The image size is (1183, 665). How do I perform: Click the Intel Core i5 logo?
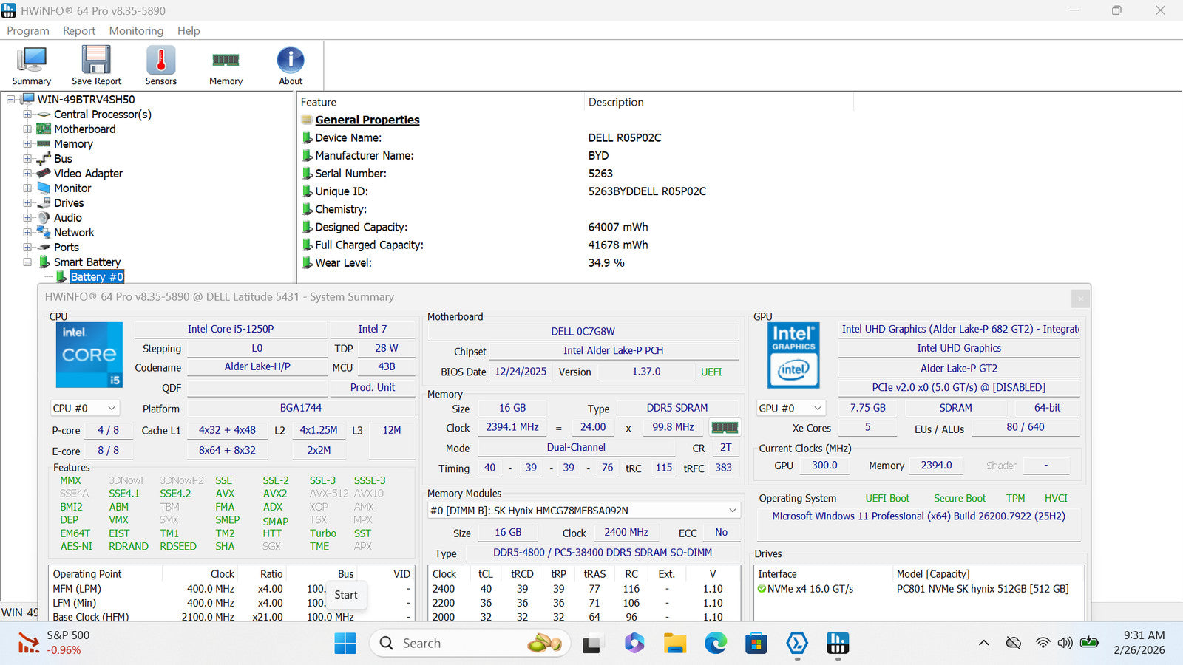tap(89, 355)
